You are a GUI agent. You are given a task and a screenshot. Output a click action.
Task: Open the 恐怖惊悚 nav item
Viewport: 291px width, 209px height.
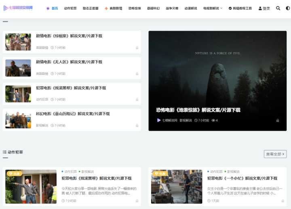coord(135,8)
